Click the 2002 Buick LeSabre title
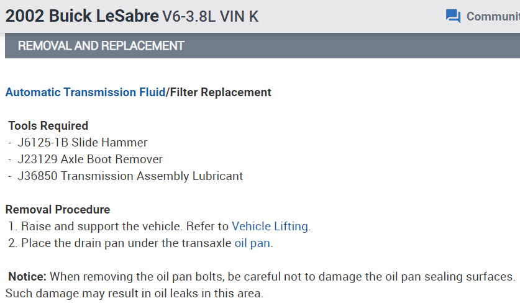The image size is (520, 306). click(82, 16)
